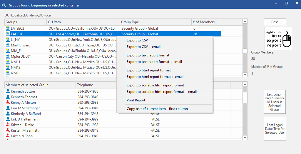Select Export to html report format + email
The width and height of the screenshot is (301, 154).
pos(155,77)
